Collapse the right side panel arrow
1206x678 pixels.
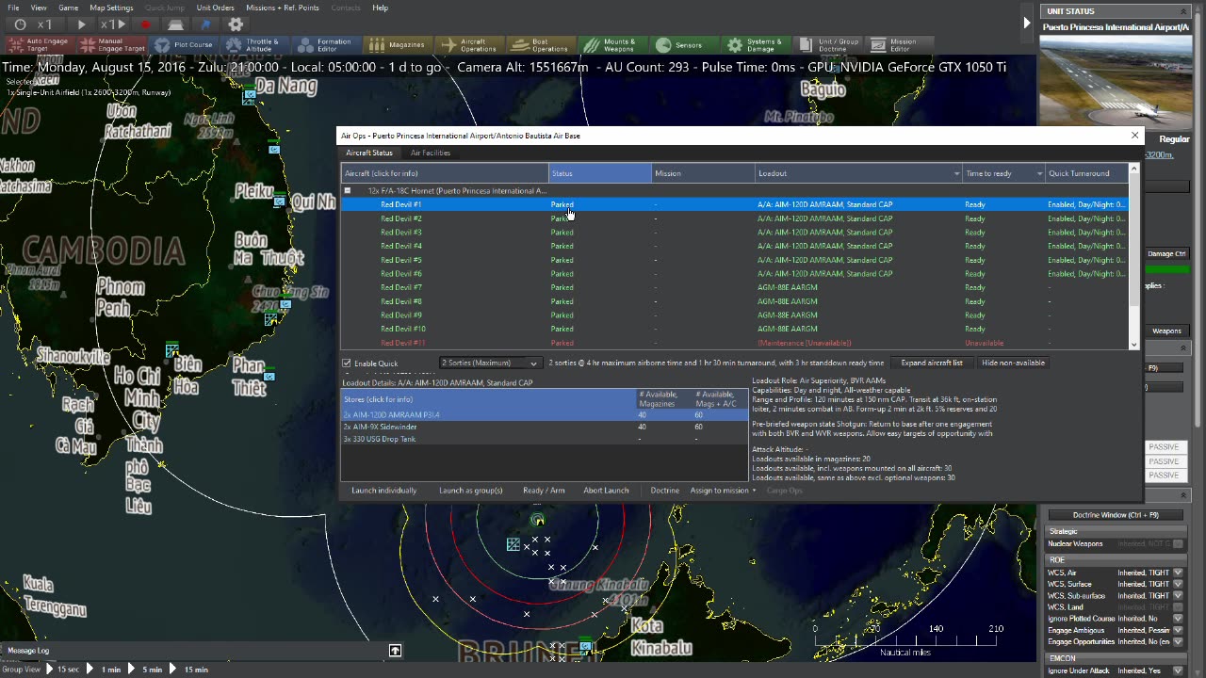tap(1027, 23)
